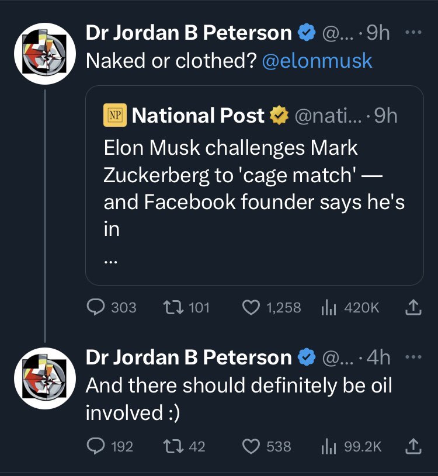Like the tweet with 1,258 likes
Screen dimensions: 438x476
(272, 307)
